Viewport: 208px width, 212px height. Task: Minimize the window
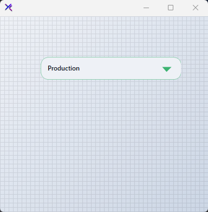(x=146, y=8)
